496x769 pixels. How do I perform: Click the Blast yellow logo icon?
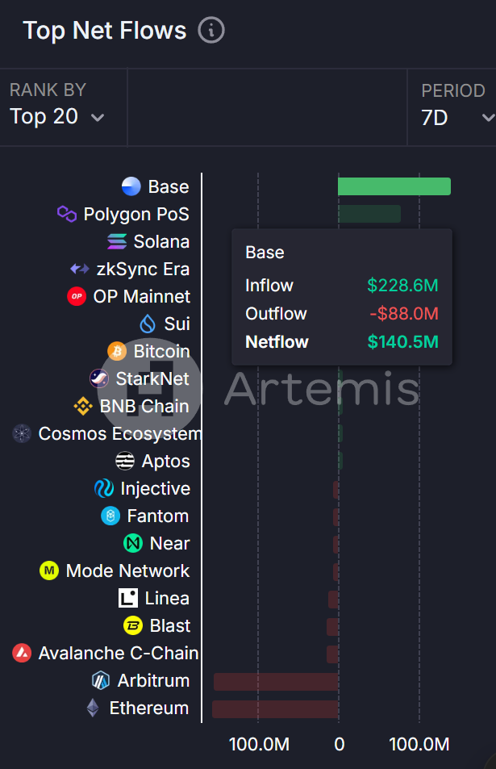[133, 625]
